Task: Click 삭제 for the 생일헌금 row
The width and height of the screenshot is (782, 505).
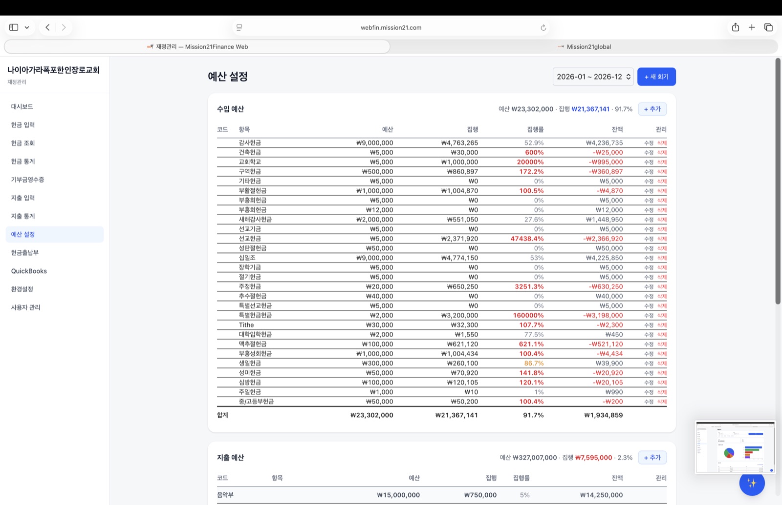Action: tap(662, 363)
